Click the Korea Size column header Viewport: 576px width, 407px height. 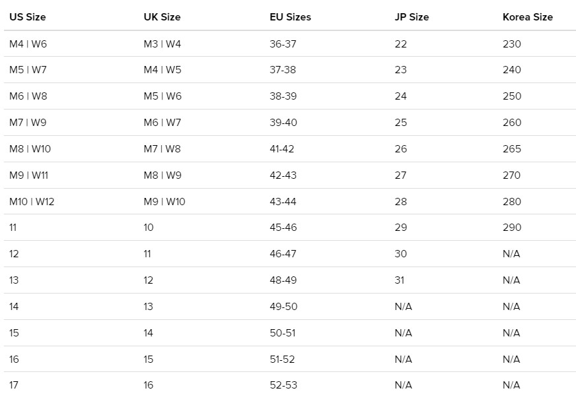(x=528, y=17)
